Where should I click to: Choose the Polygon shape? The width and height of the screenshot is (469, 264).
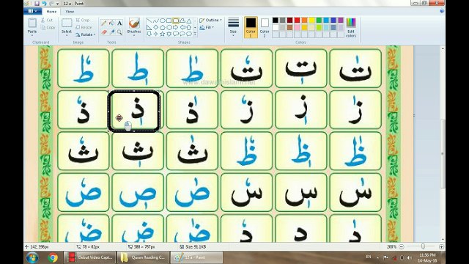(182, 21)
